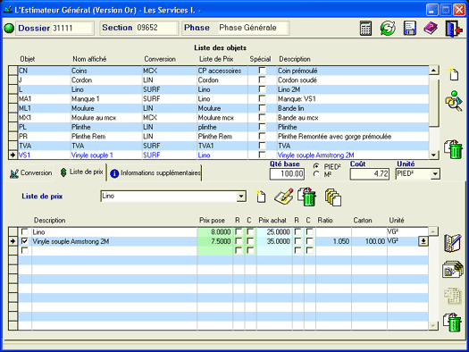Click the exit door icon
This screenshot has height=352, width=469.
click(x=454, y=29)
